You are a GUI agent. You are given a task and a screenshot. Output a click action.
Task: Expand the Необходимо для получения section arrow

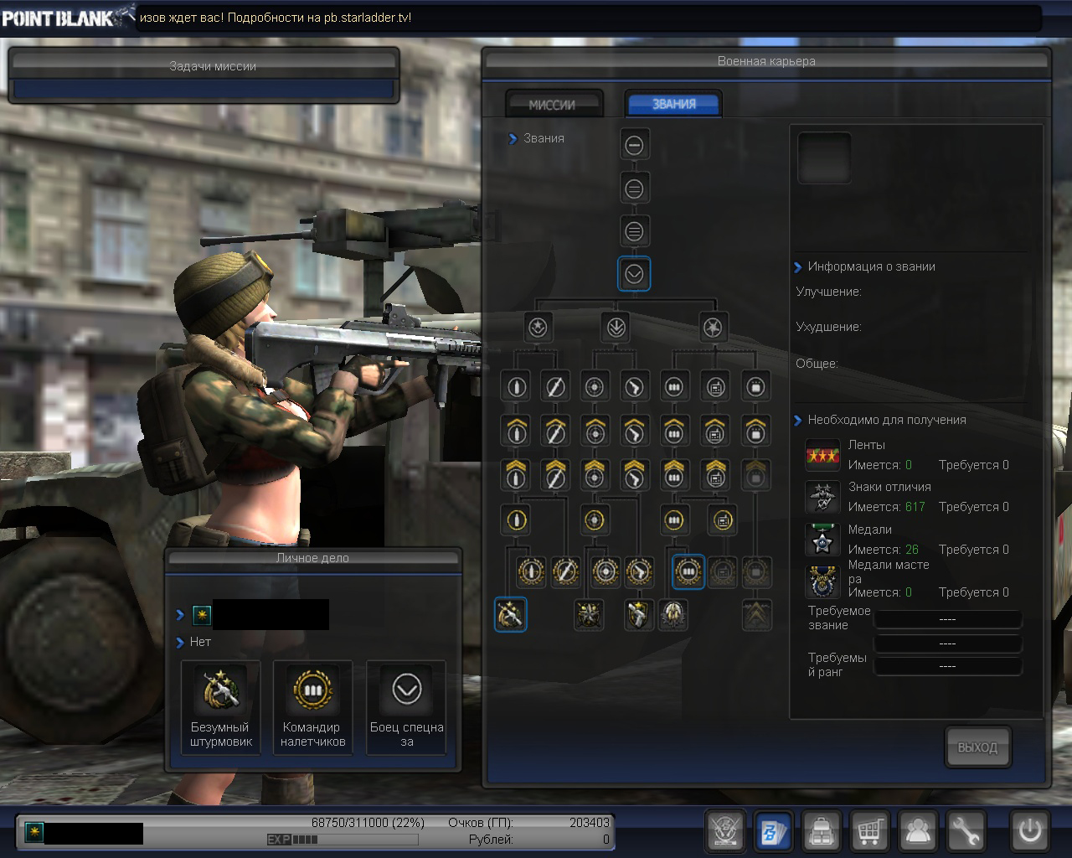click(x=797, y=421)
